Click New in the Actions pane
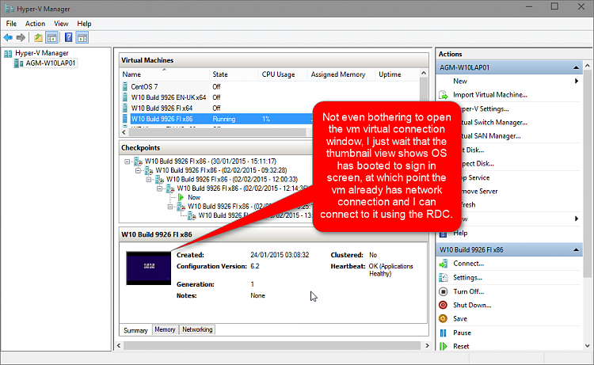 [x=460, y=81]
